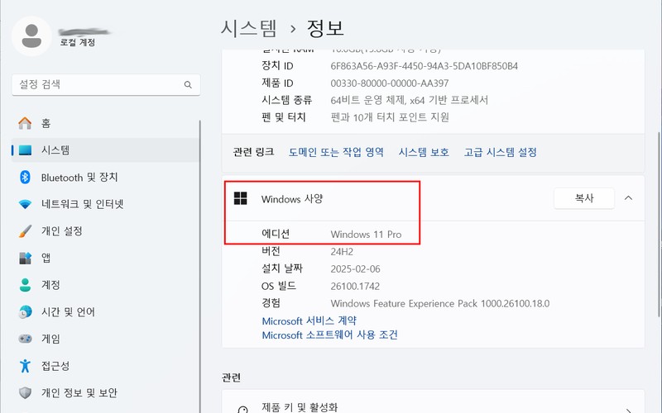
Task: Open 시스템 보호 link
Action: tap(424, 152)
